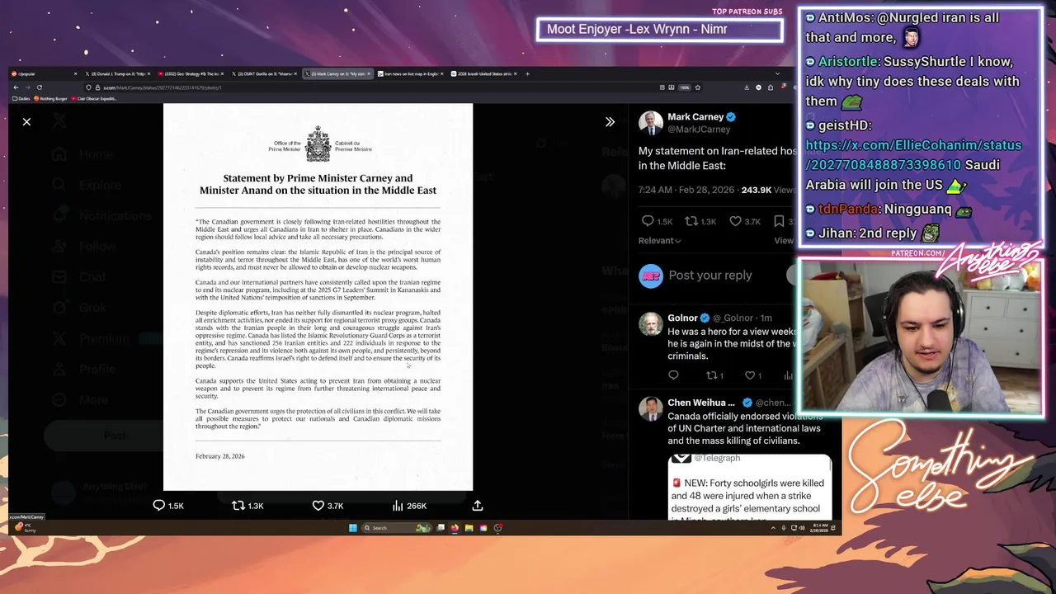This screenshot has height=594, width=1056.
Task: Switch to the Donald J. Trump on X tab
Action: point(118,73)
